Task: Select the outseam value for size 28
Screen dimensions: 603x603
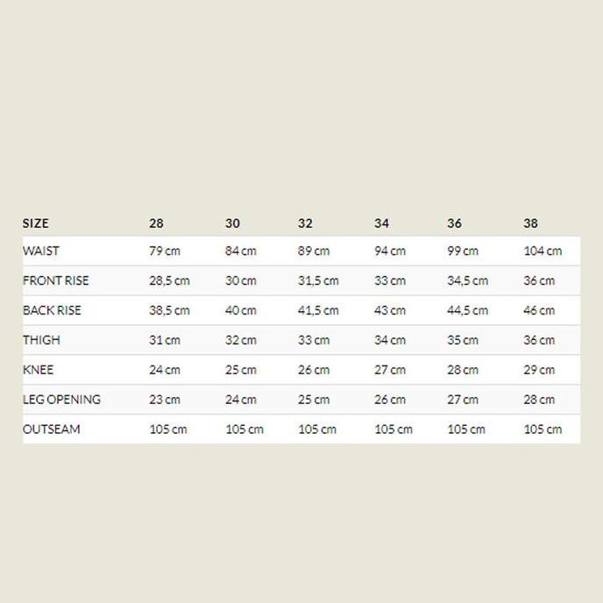Action: tap(168, 429)
